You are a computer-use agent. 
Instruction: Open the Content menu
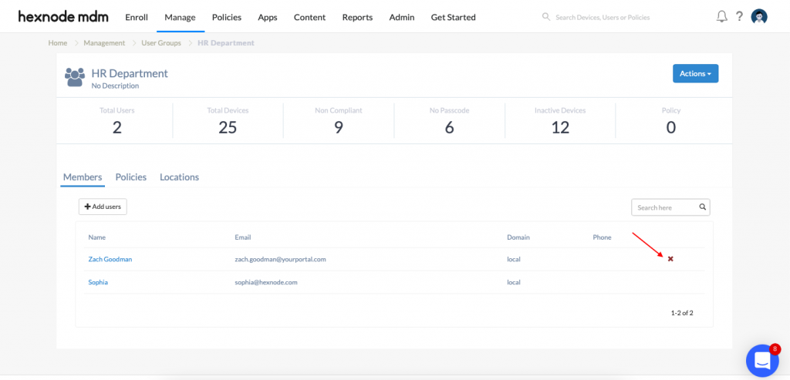[310, 17]
